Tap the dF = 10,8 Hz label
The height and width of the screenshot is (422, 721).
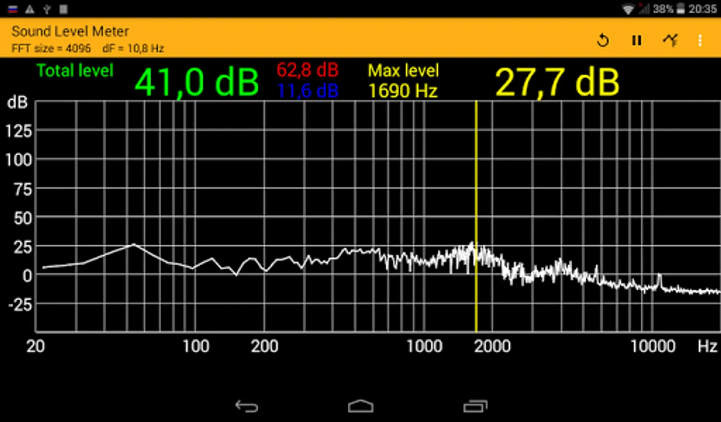click(133, 48)
